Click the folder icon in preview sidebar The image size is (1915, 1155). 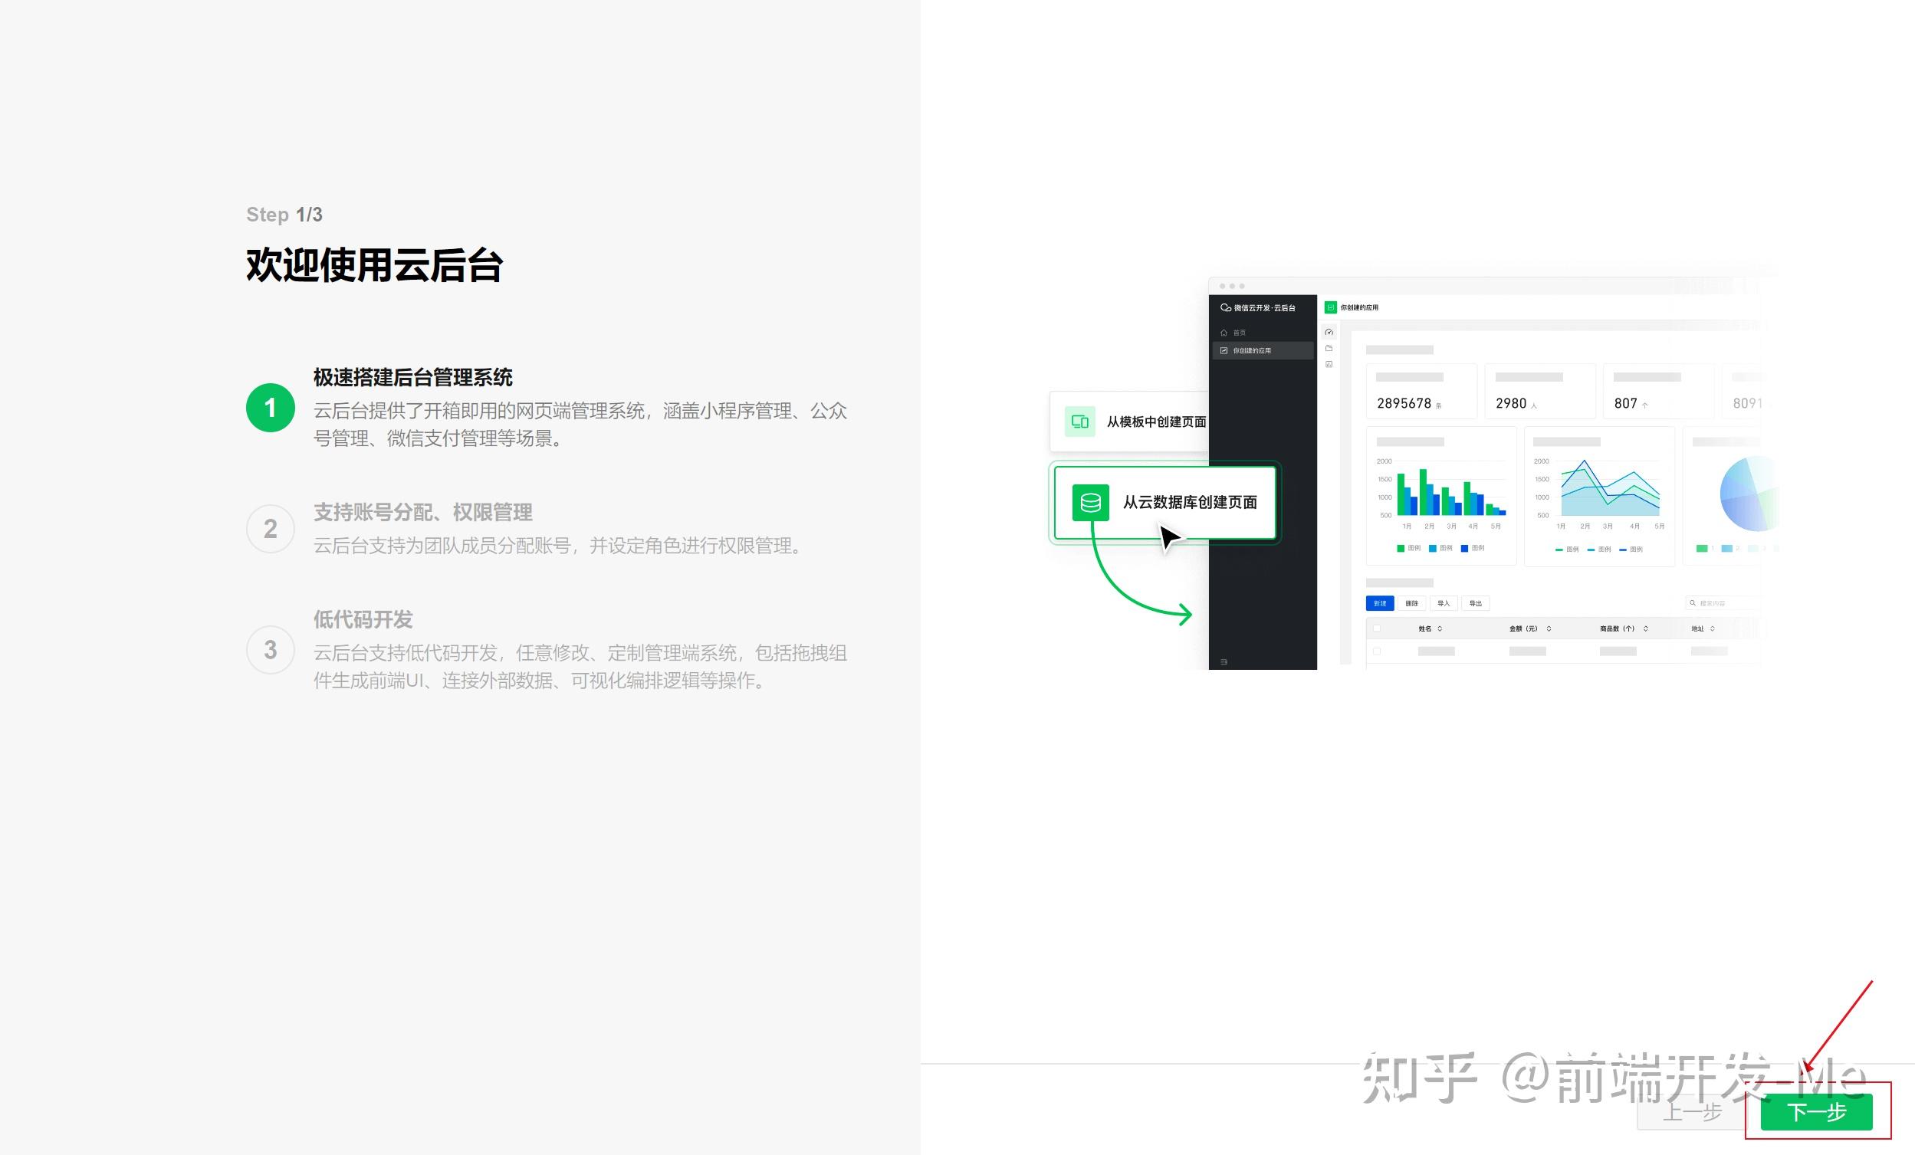click(x=1329, y=348)
